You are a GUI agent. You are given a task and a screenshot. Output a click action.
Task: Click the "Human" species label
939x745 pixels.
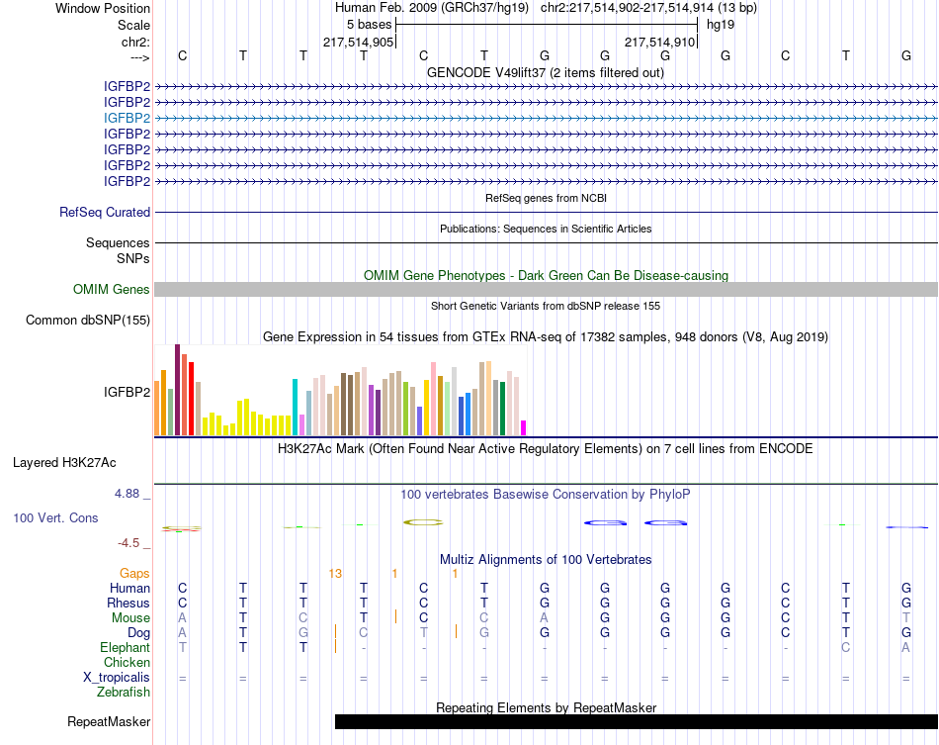coord(129,588)
